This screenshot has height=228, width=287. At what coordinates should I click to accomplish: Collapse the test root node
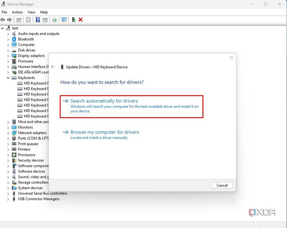tap(2, 28)
